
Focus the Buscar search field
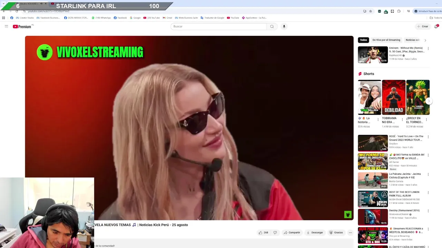click(219, 27)
